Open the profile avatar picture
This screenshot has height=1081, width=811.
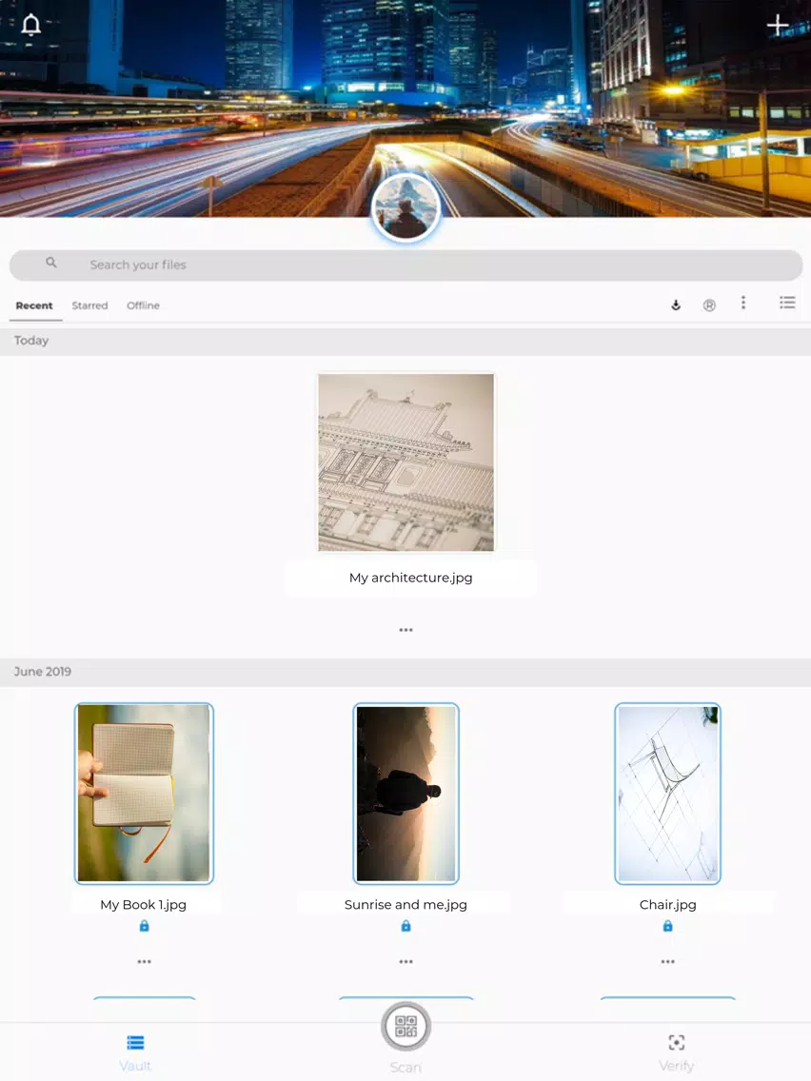click(x=405, y=207)
